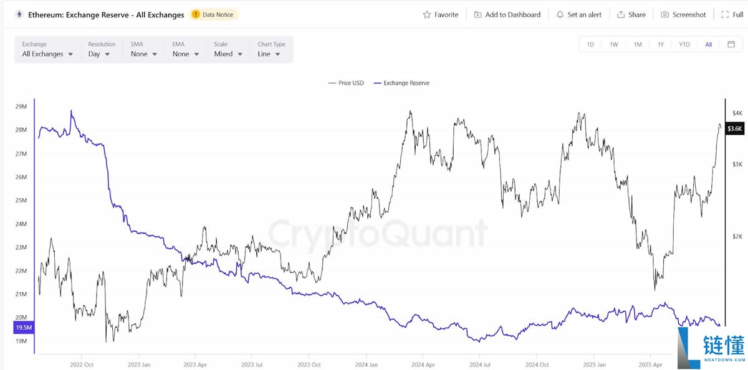Switch to the YTD time range
Screen dimensions: 748x370
[x=684, y=44]
